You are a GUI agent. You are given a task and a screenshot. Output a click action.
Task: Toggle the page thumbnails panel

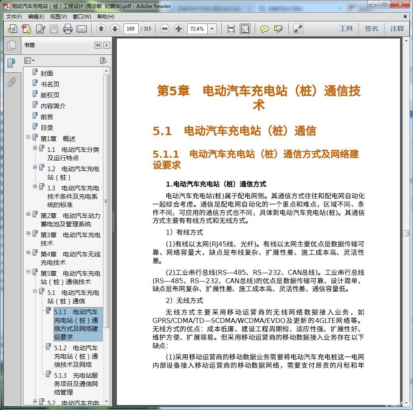pos(11,45)
